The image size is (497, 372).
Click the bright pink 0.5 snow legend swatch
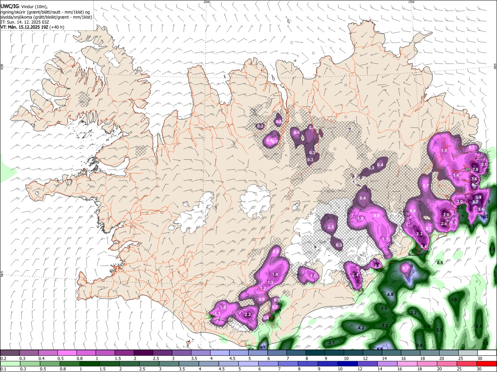(x=67, y=353)
